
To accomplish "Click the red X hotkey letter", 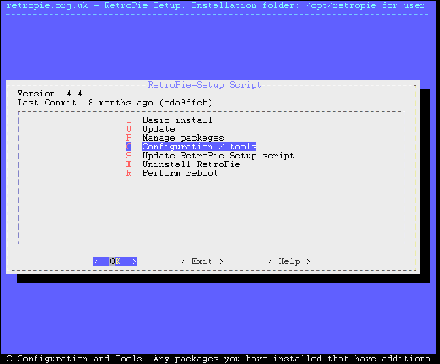I will click(129, 164).
